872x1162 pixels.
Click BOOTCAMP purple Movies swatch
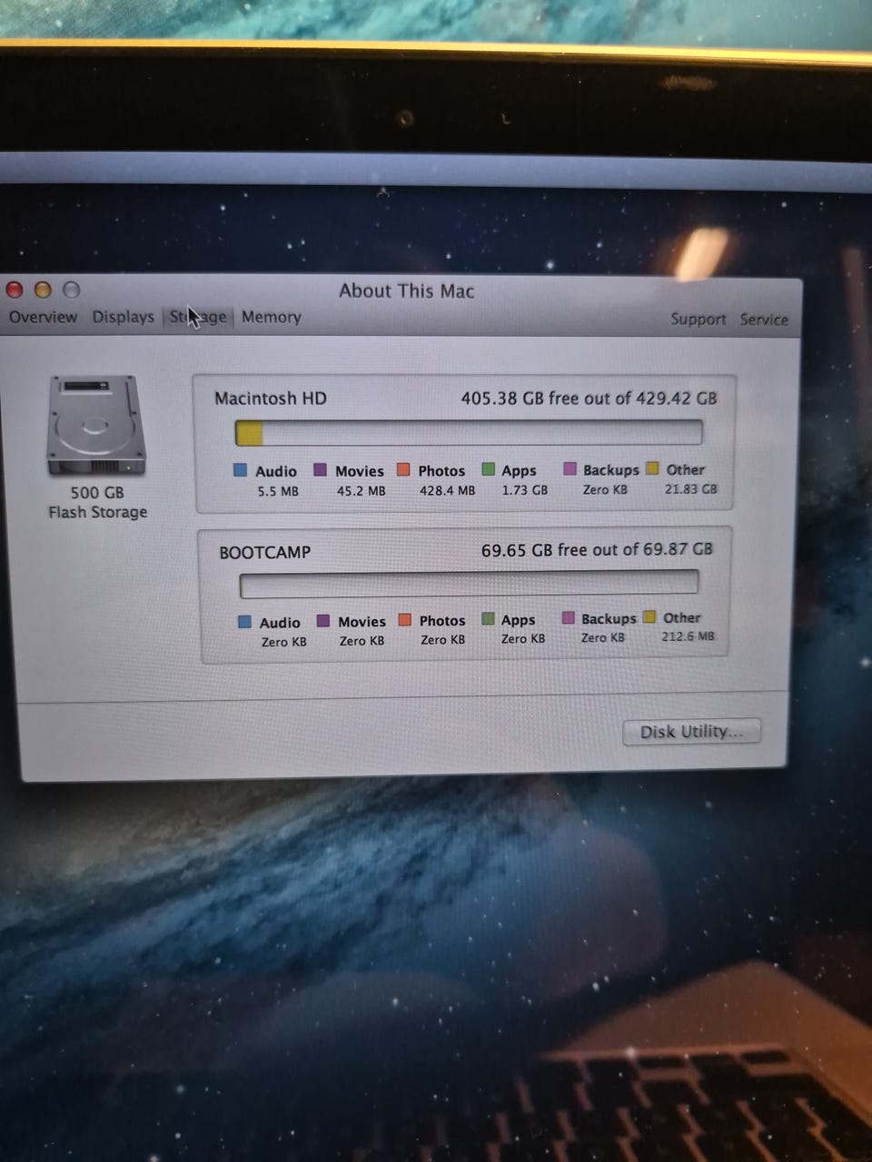pos(322,621)
